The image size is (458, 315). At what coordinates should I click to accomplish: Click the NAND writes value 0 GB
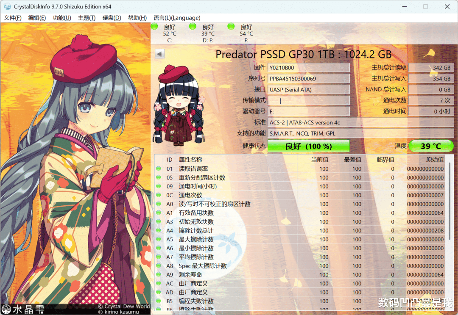point(431,89)
